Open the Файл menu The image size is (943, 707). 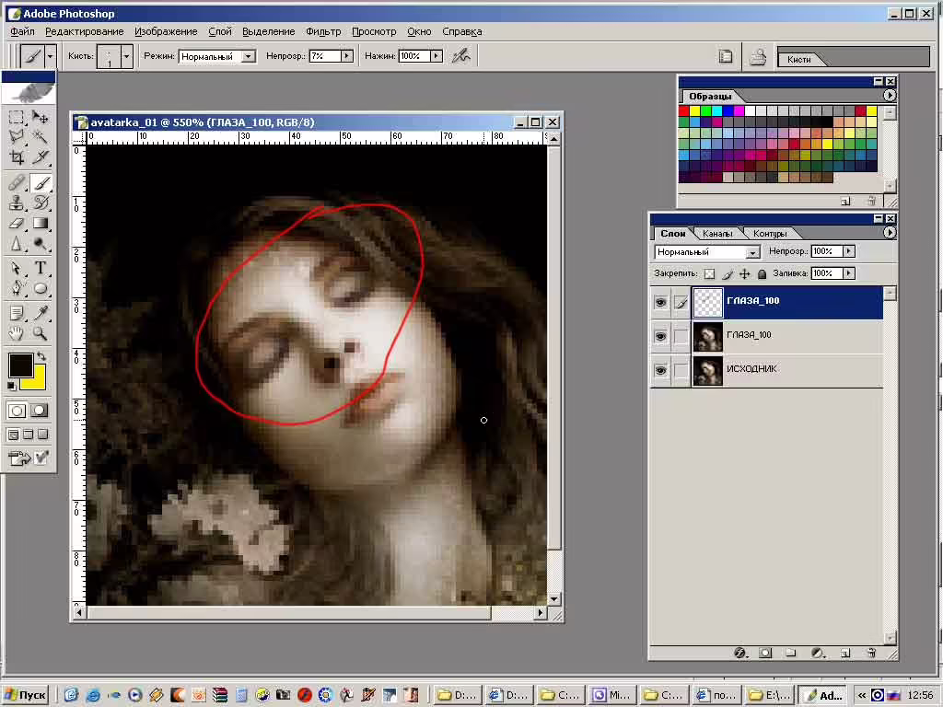(x=22, y=31)
